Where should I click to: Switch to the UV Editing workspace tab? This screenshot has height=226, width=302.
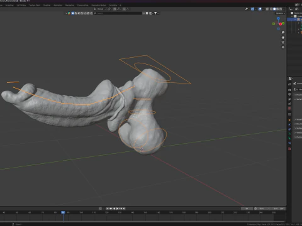pyautogui.click(x=21, y=5)
